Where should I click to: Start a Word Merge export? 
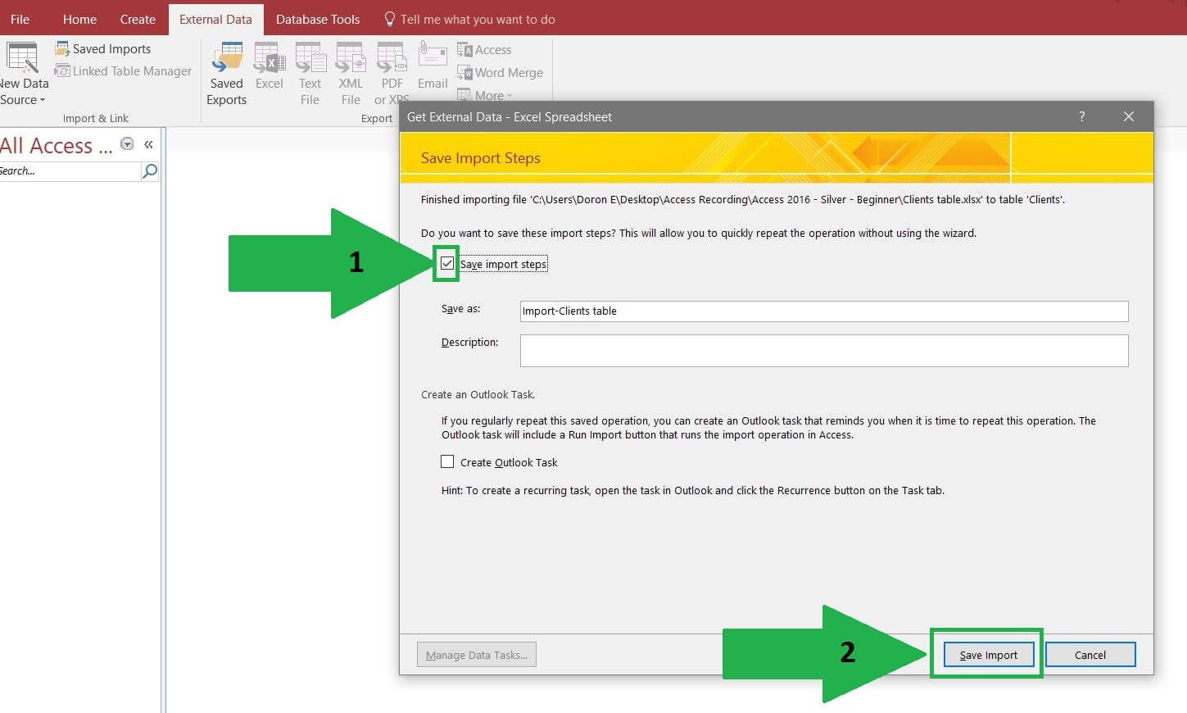501,72
